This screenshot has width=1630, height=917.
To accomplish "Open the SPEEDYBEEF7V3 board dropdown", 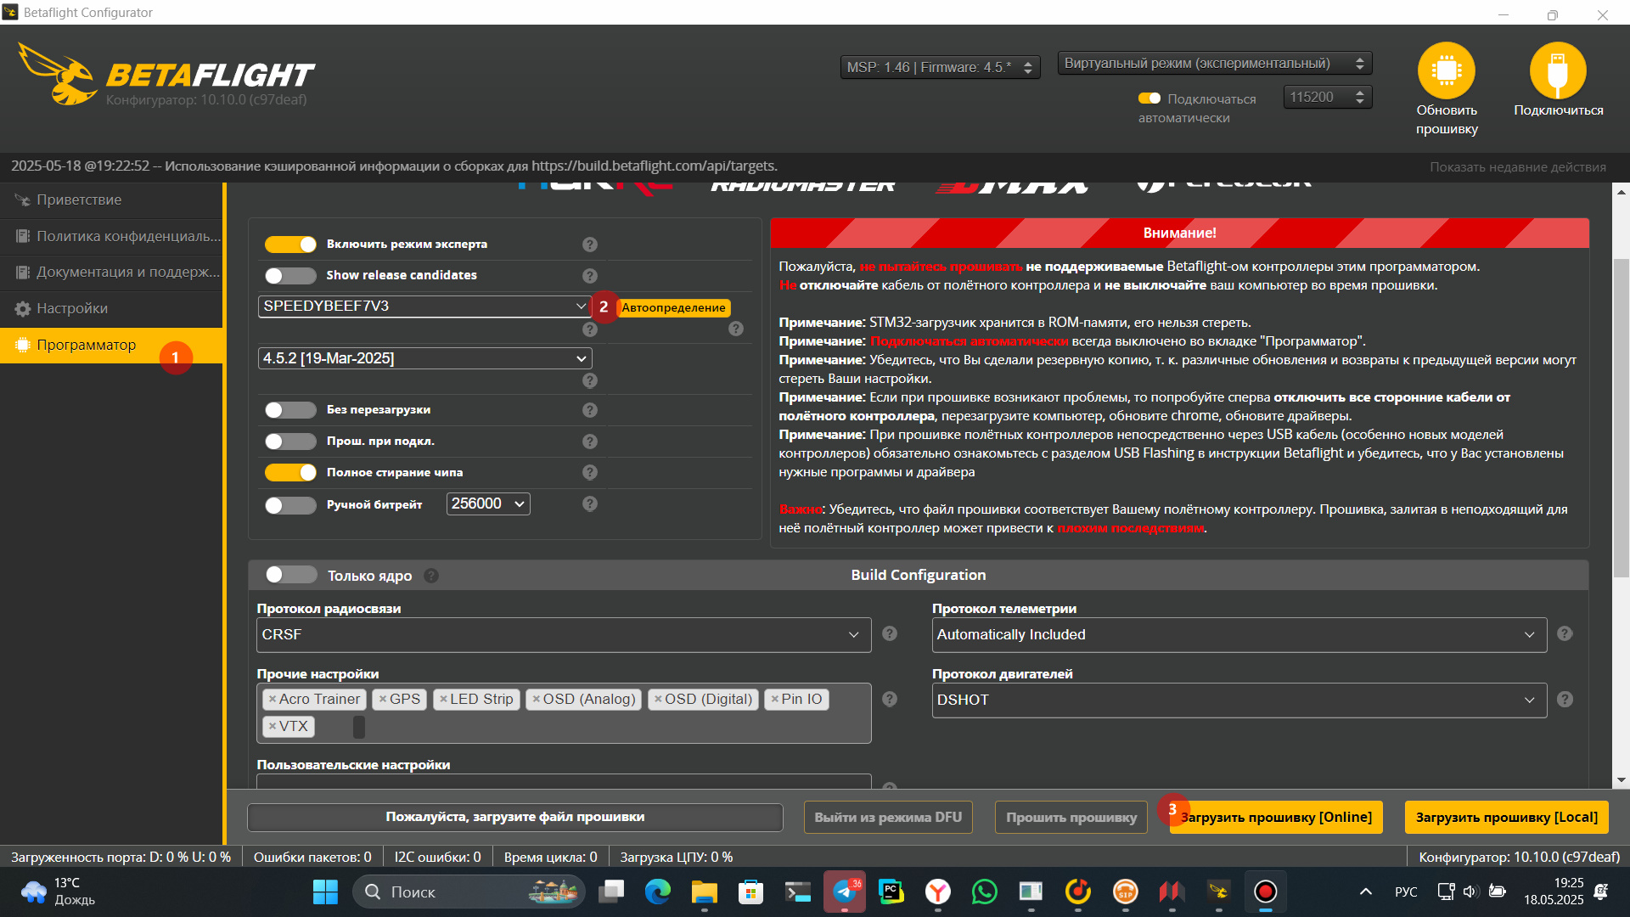I will tap(424, 307).
